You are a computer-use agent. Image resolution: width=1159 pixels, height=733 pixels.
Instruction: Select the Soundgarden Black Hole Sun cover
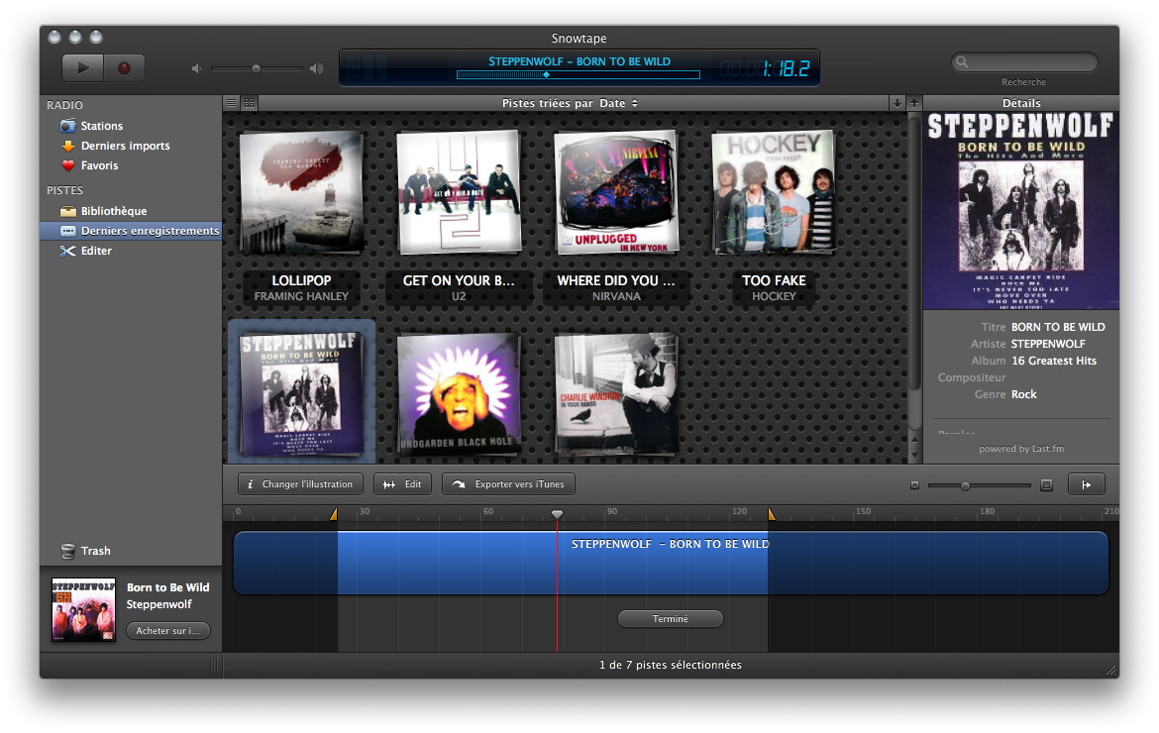pyautogui.click(x=459, y=394)
